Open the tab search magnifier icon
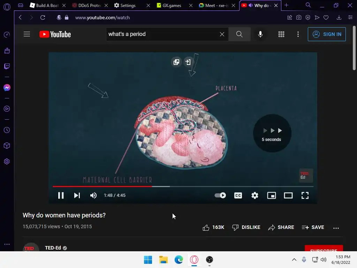The height and width of the screenshot is (268, 357). (x=308, y=5)
